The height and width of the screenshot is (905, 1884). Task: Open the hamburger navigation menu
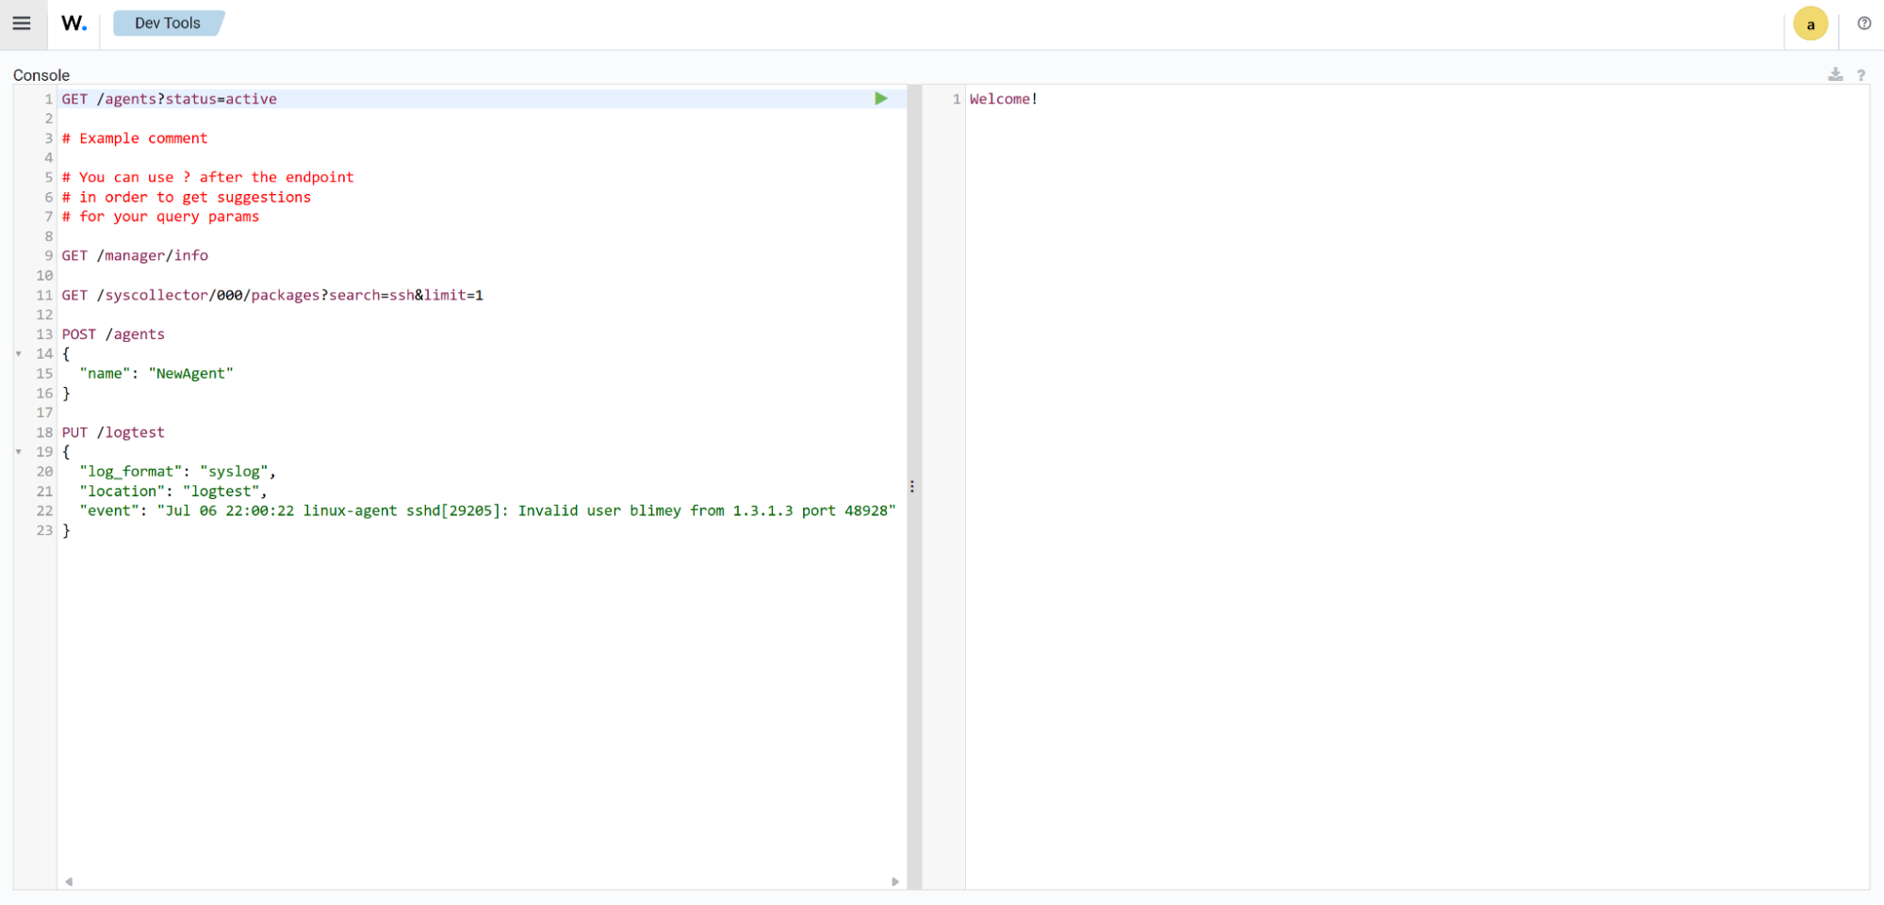(x=22, y=24)
